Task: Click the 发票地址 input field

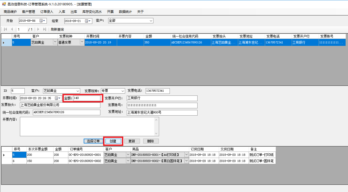Action: coord(162,113)
